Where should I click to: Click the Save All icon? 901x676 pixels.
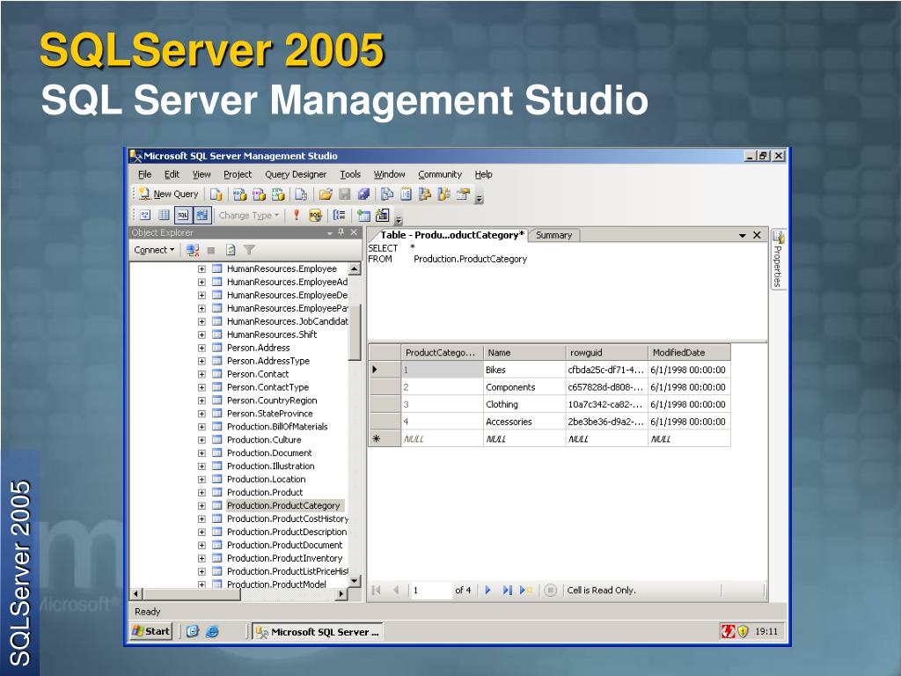tap(363, 195)
